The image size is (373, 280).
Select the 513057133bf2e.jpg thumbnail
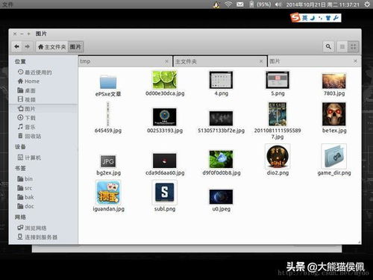(x=221, y=119)
